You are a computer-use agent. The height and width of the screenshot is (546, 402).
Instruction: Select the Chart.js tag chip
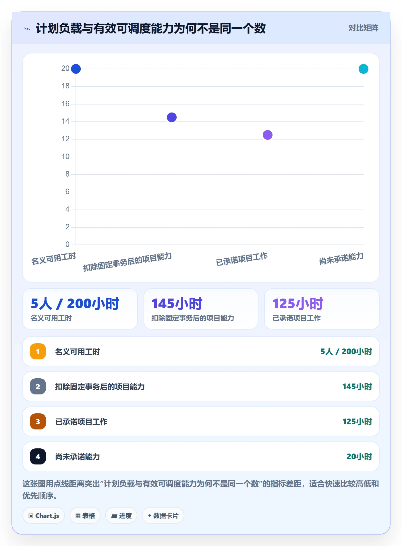tap(44, 516)
